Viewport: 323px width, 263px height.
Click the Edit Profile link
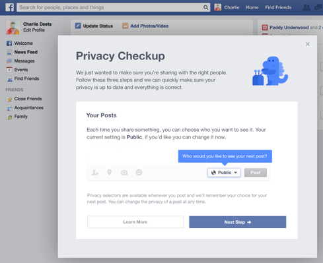(x=34, y=30)
